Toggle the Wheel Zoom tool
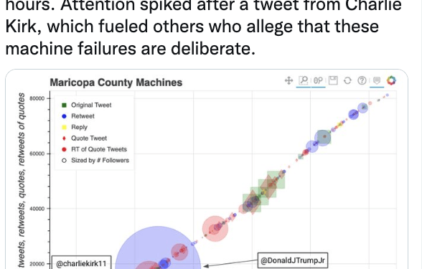 [318, 80]
